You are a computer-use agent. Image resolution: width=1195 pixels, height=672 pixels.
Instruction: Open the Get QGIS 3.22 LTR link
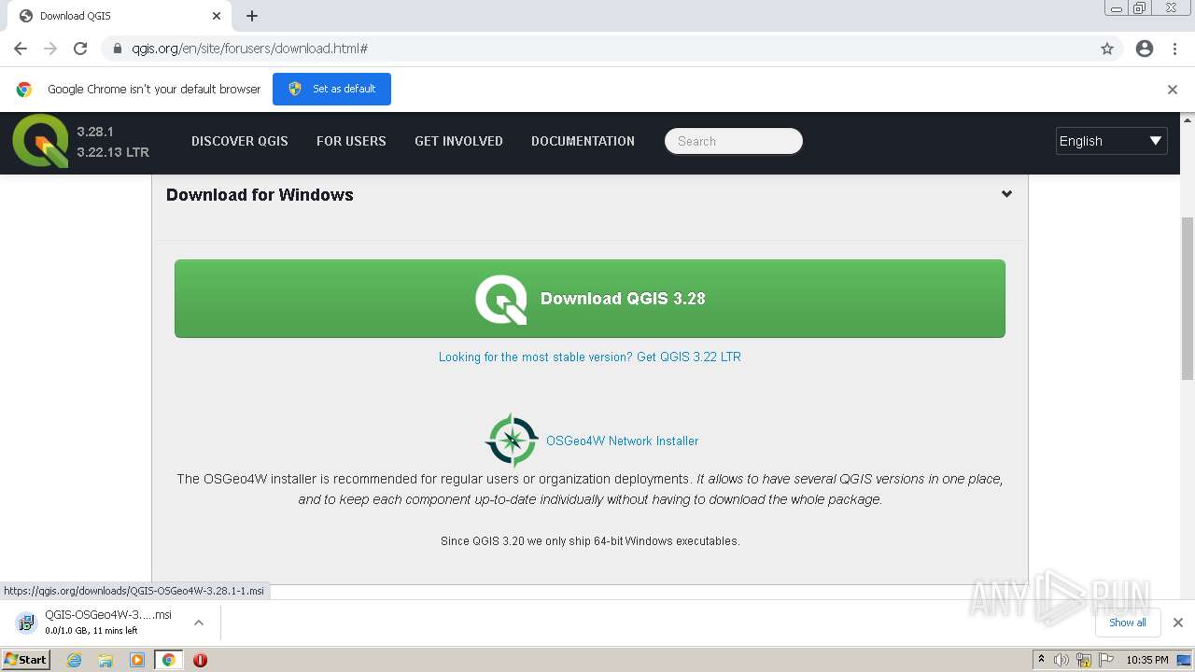[x=590, y=357]
